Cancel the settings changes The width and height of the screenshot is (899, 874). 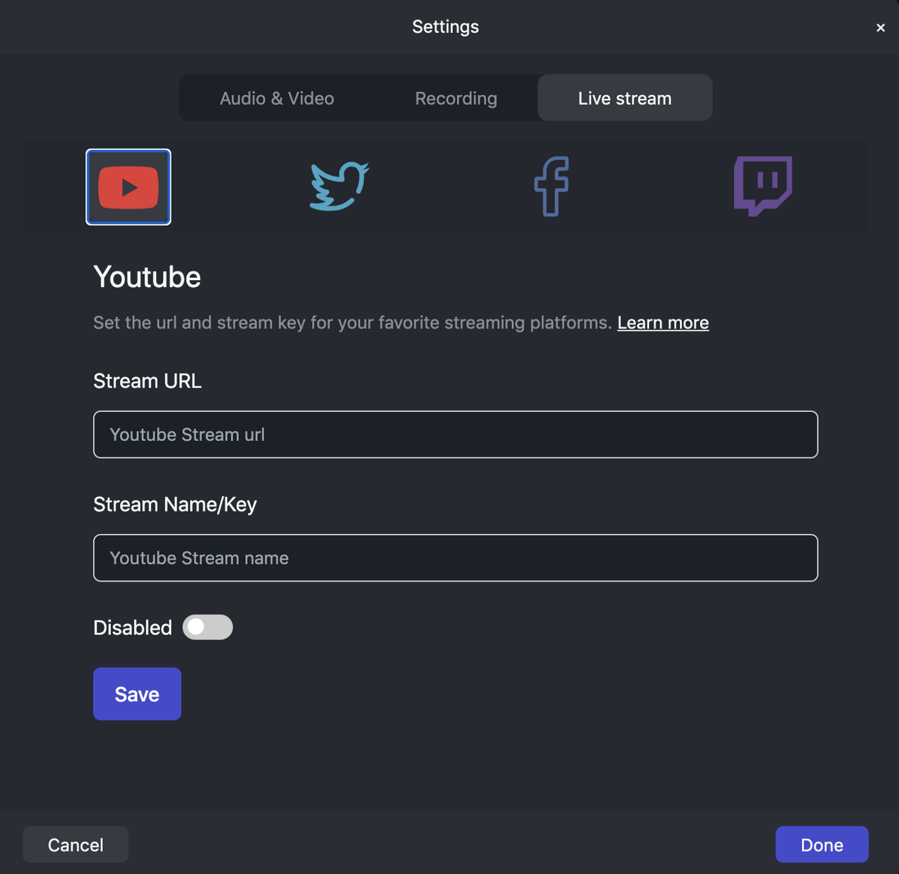76,844
